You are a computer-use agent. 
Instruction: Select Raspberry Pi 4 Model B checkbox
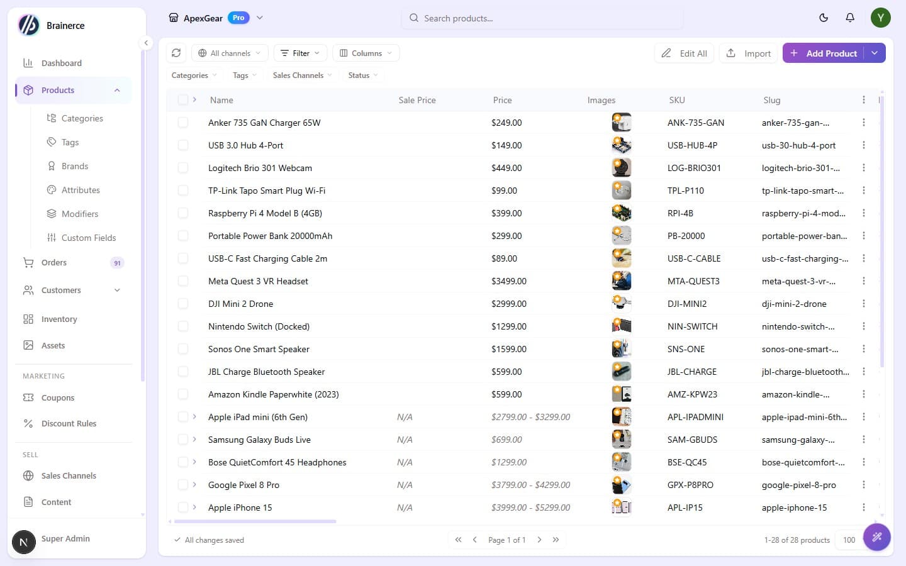pos(183,213)
